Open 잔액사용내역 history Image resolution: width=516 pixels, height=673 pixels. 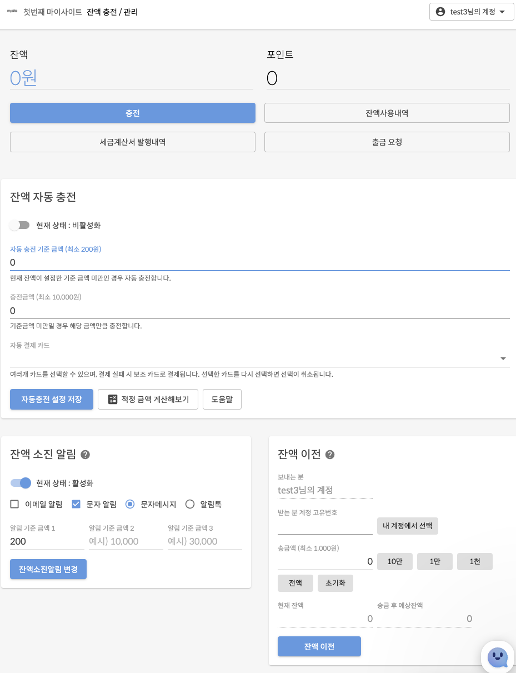pos(387,113)
